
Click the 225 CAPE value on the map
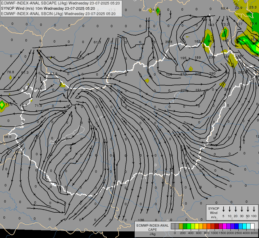point(198,74)
